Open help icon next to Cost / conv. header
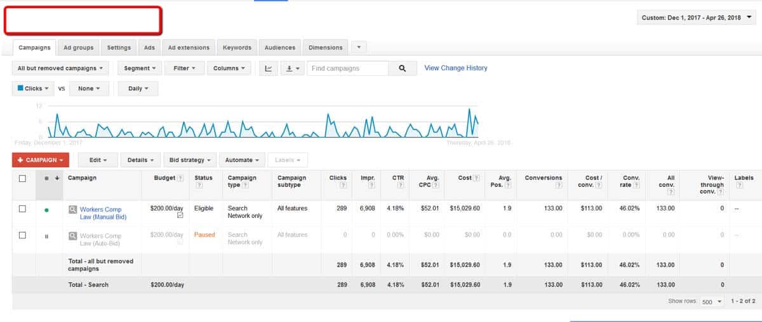The image size is (762, 322). [599, 186]
